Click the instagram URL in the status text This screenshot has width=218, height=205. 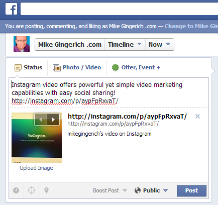point(65,101)
